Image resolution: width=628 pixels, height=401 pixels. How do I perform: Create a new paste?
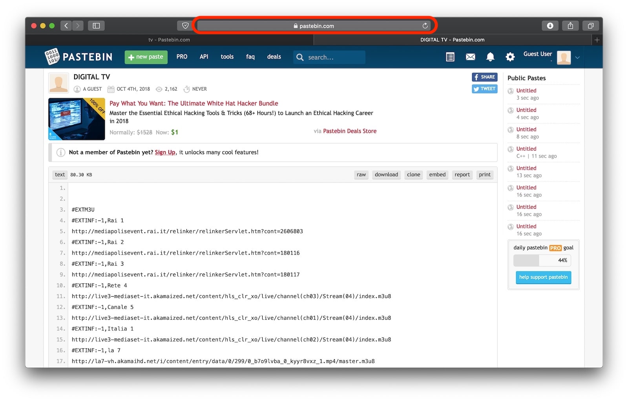click(x=146, y=57)
